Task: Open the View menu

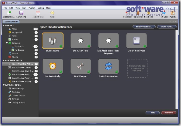Action: 18,8
